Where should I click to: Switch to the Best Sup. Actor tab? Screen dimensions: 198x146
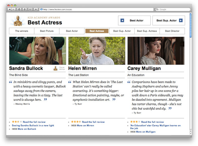(122, 31)
